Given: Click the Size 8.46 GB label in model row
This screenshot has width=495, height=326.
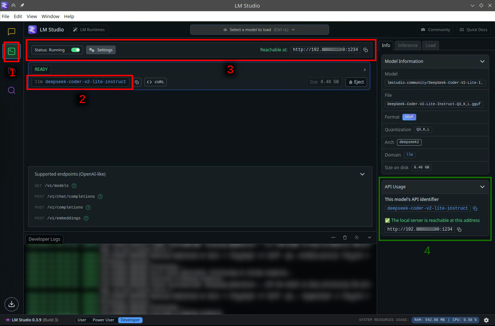Looking at the screenshot, I should coord(324,82).
